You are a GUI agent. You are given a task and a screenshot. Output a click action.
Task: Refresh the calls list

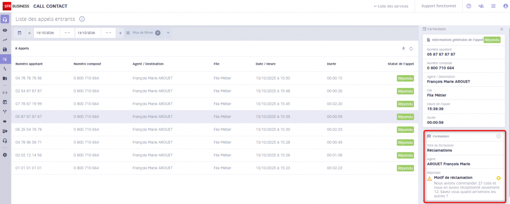[411, 49]
